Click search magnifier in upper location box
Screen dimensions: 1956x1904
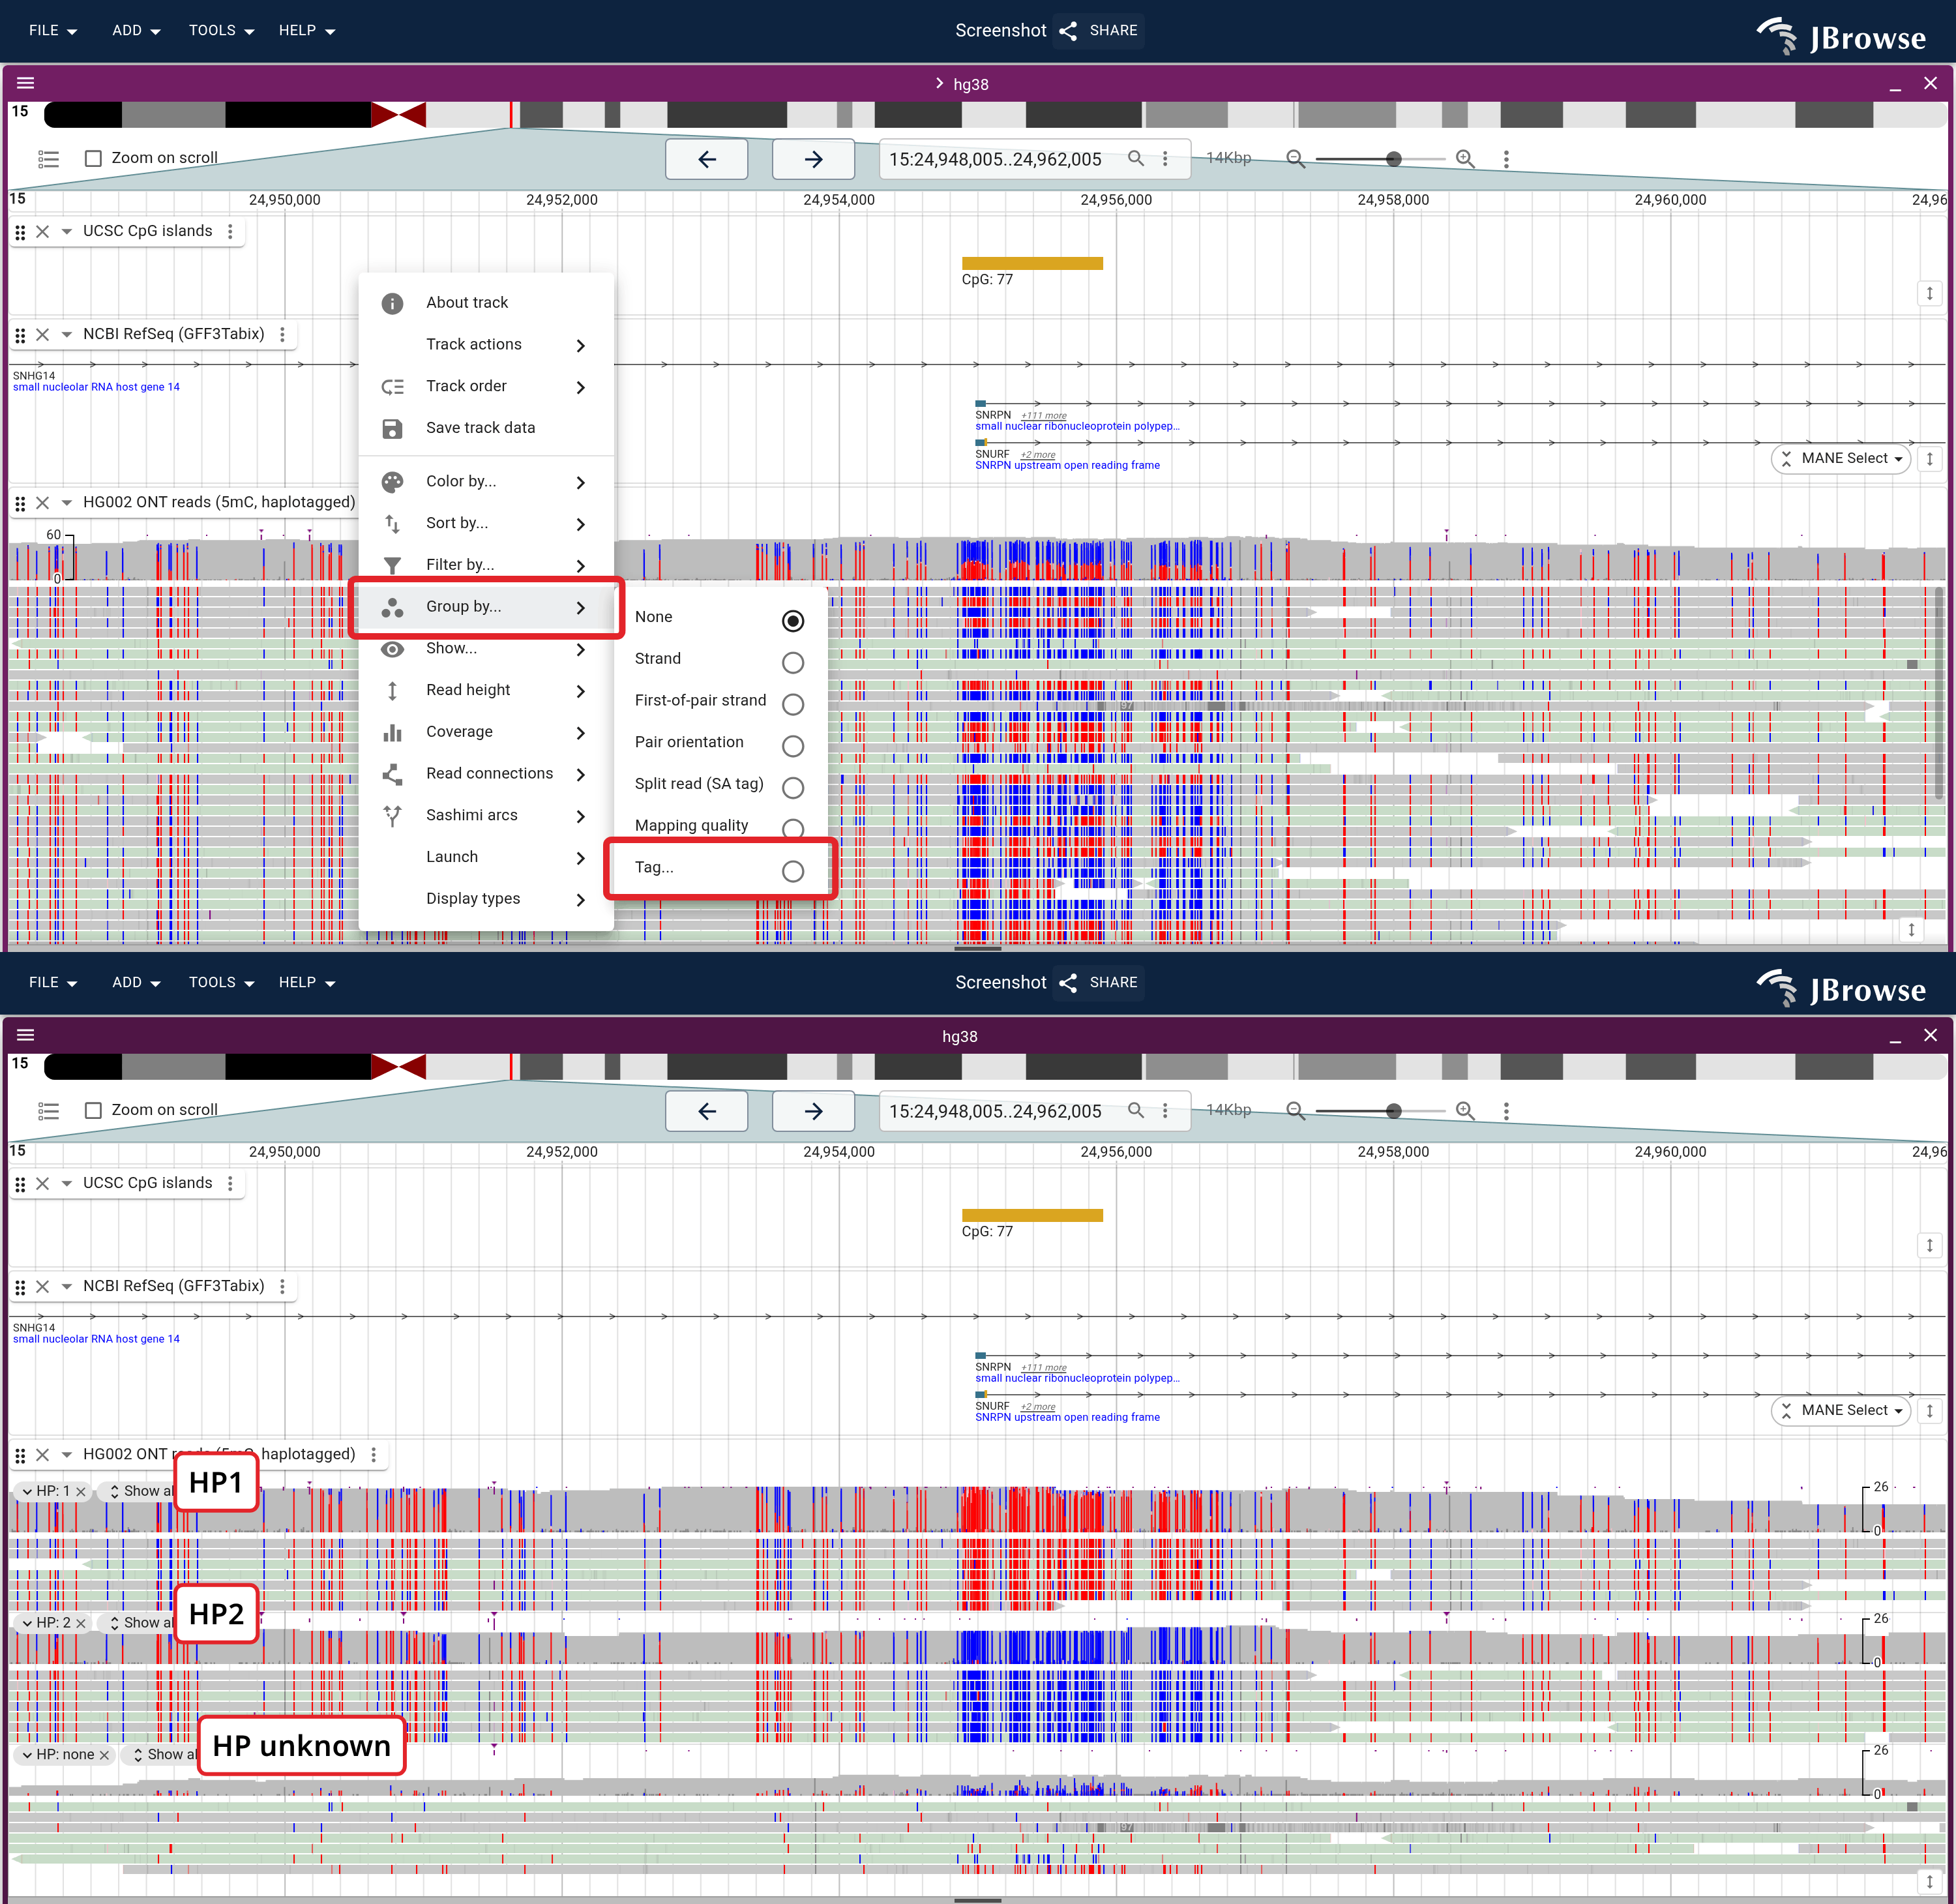point(1136,158)
